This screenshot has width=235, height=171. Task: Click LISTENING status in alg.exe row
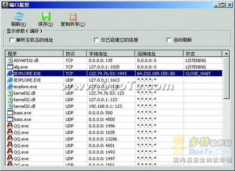196,67
